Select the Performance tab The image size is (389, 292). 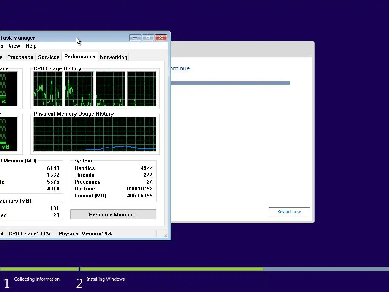pyautogui.click(x=80, y=57)
